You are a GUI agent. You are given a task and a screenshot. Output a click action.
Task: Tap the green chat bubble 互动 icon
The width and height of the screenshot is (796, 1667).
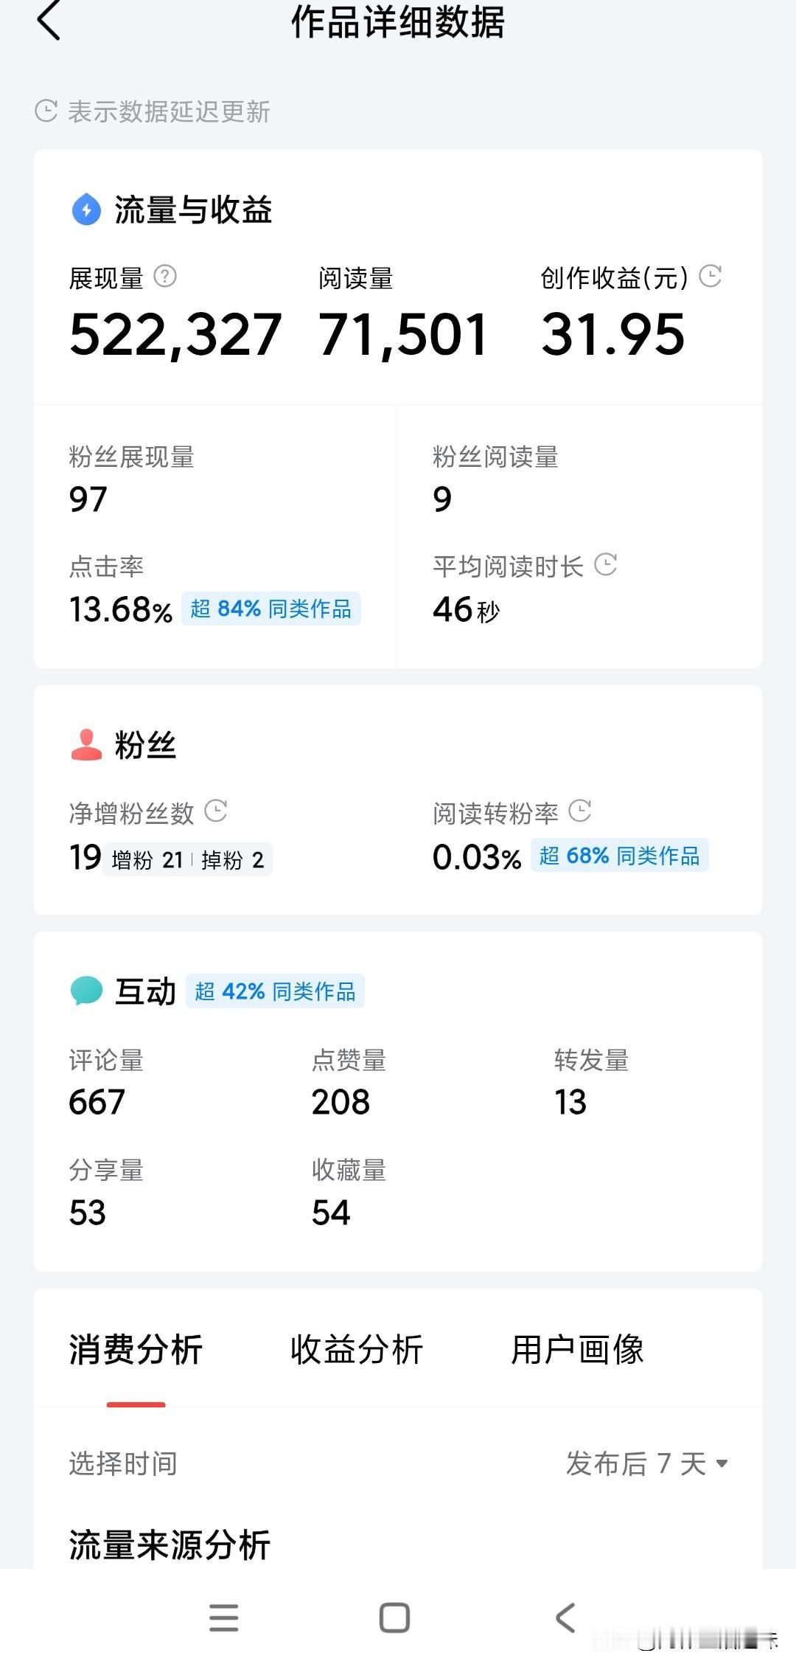[x=86, y=991]
